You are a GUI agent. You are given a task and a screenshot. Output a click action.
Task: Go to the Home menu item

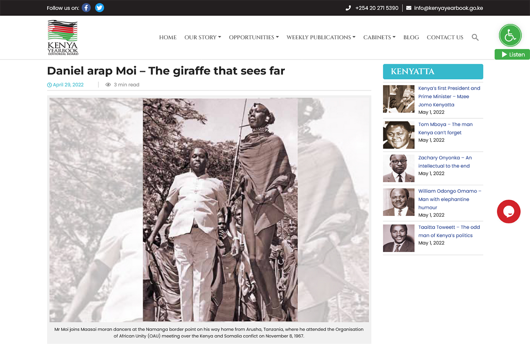(x=168, y=38)
